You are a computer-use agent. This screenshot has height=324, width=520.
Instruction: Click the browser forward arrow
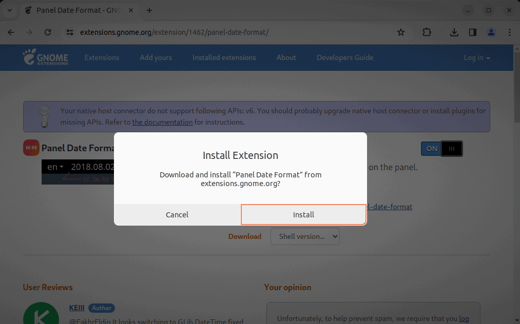tap(29, 32)
